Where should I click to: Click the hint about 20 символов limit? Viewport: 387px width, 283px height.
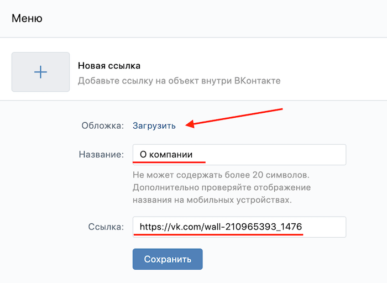[221, 175]
